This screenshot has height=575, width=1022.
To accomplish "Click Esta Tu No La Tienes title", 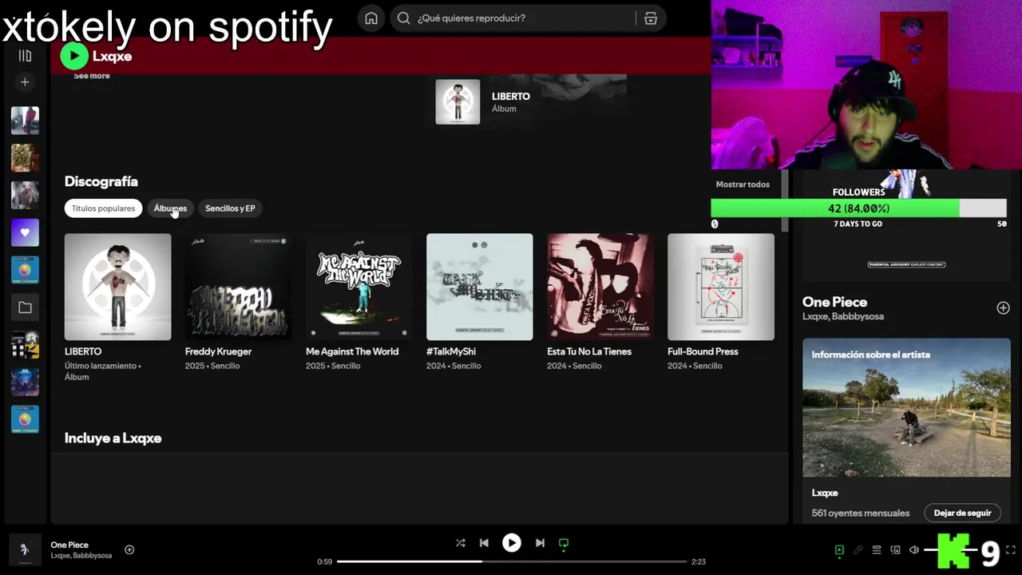I will tap(589, 351).
